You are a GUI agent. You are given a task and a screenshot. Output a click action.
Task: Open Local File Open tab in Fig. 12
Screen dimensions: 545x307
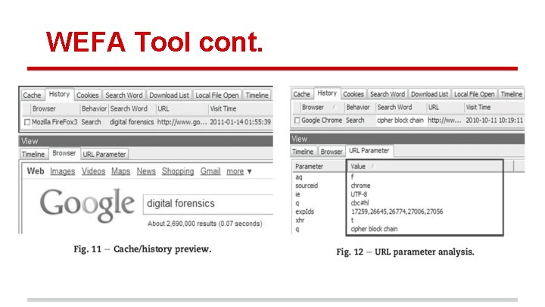click(474, 94)
